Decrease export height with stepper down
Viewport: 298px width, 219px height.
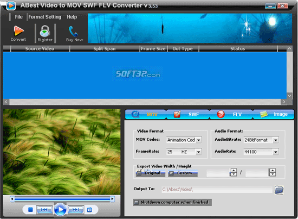(273, 174)
